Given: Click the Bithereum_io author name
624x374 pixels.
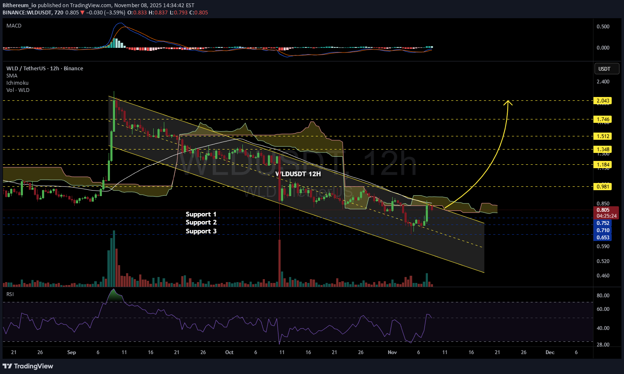Looking at the screenshot, I should click(x=20, y=6).
